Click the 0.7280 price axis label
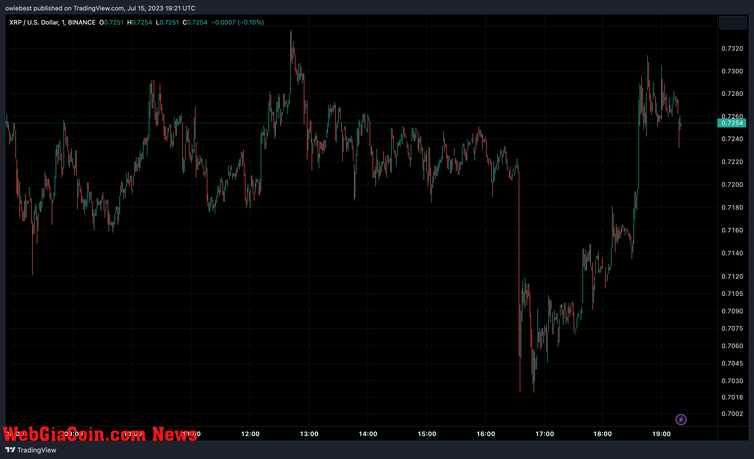 pos(732,93)
